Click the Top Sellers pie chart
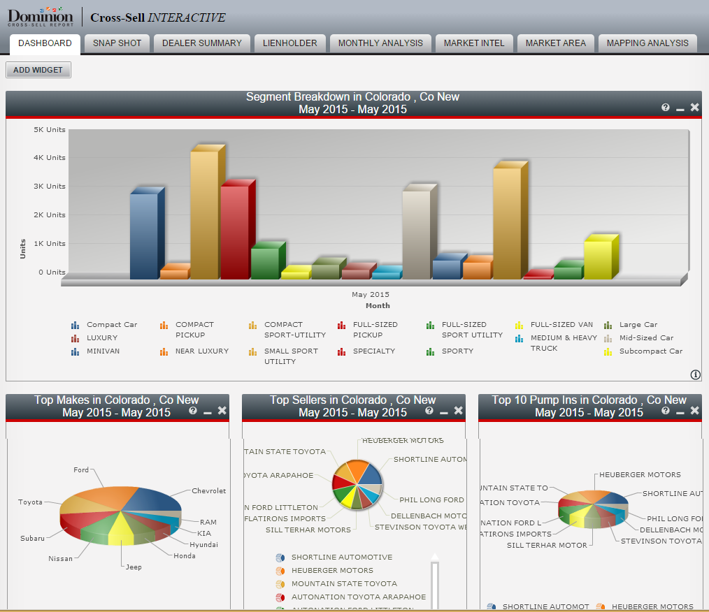Screen dimensions: 709x612 357,485
